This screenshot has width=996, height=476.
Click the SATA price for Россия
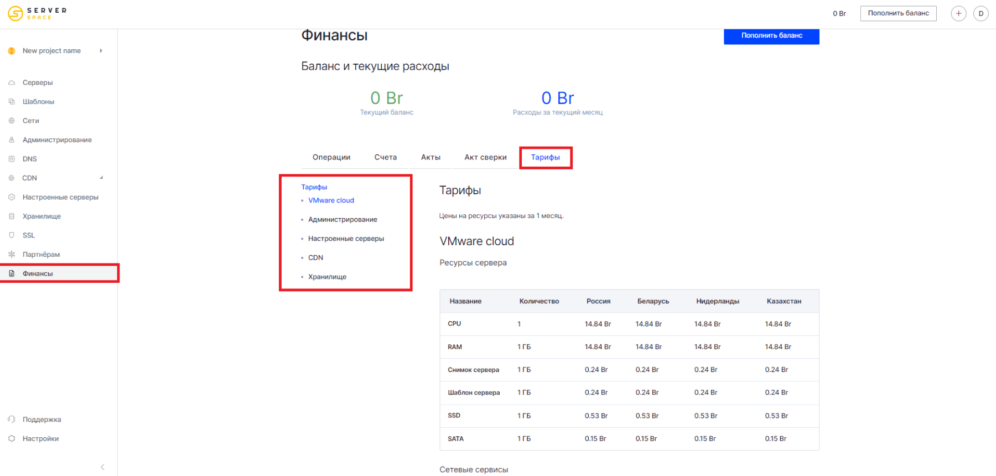click(595, 438)
